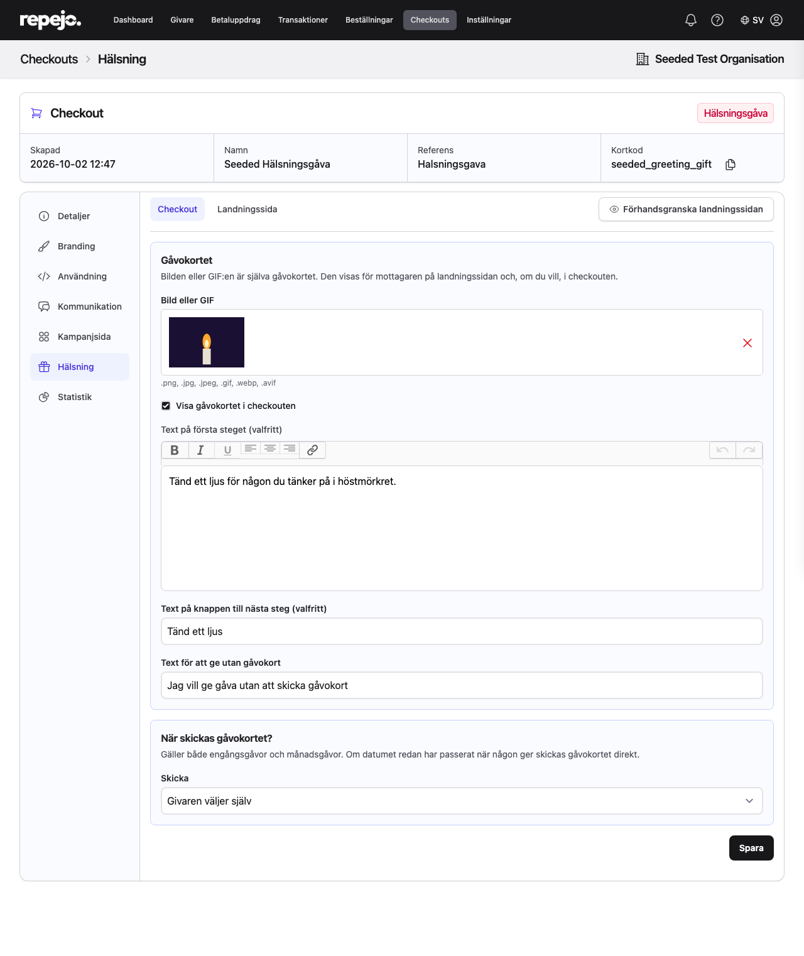Viewport: 804px width, 956px height.
Task: Click the 'Seeded Hälsningsgåva' name value
Action: [x=277, y=164]
